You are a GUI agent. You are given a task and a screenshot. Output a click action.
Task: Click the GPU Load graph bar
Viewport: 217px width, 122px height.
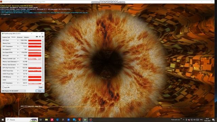35,56
